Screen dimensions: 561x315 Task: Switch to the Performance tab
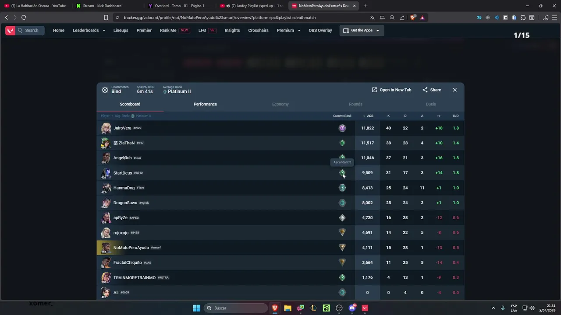coord(205,104)
